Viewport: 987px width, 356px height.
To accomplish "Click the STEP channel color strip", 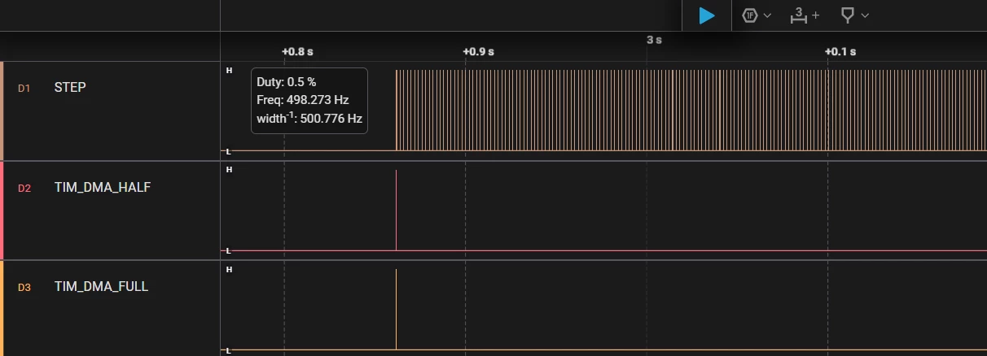I will click(2, 111).
